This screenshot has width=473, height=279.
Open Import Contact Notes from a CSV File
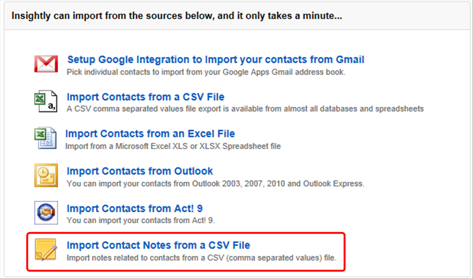coord(158,245)
